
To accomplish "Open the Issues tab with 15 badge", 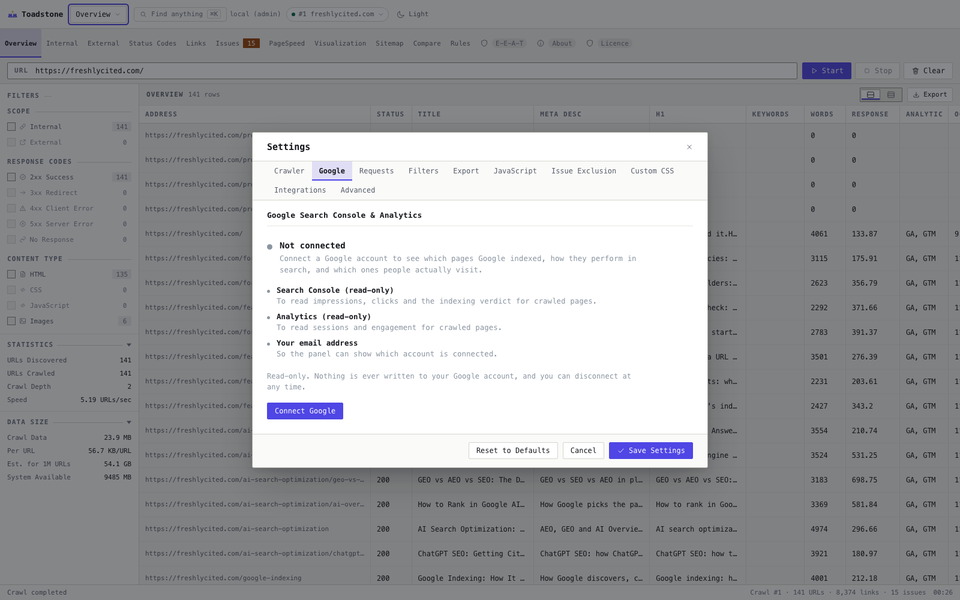I will [238, 43].
